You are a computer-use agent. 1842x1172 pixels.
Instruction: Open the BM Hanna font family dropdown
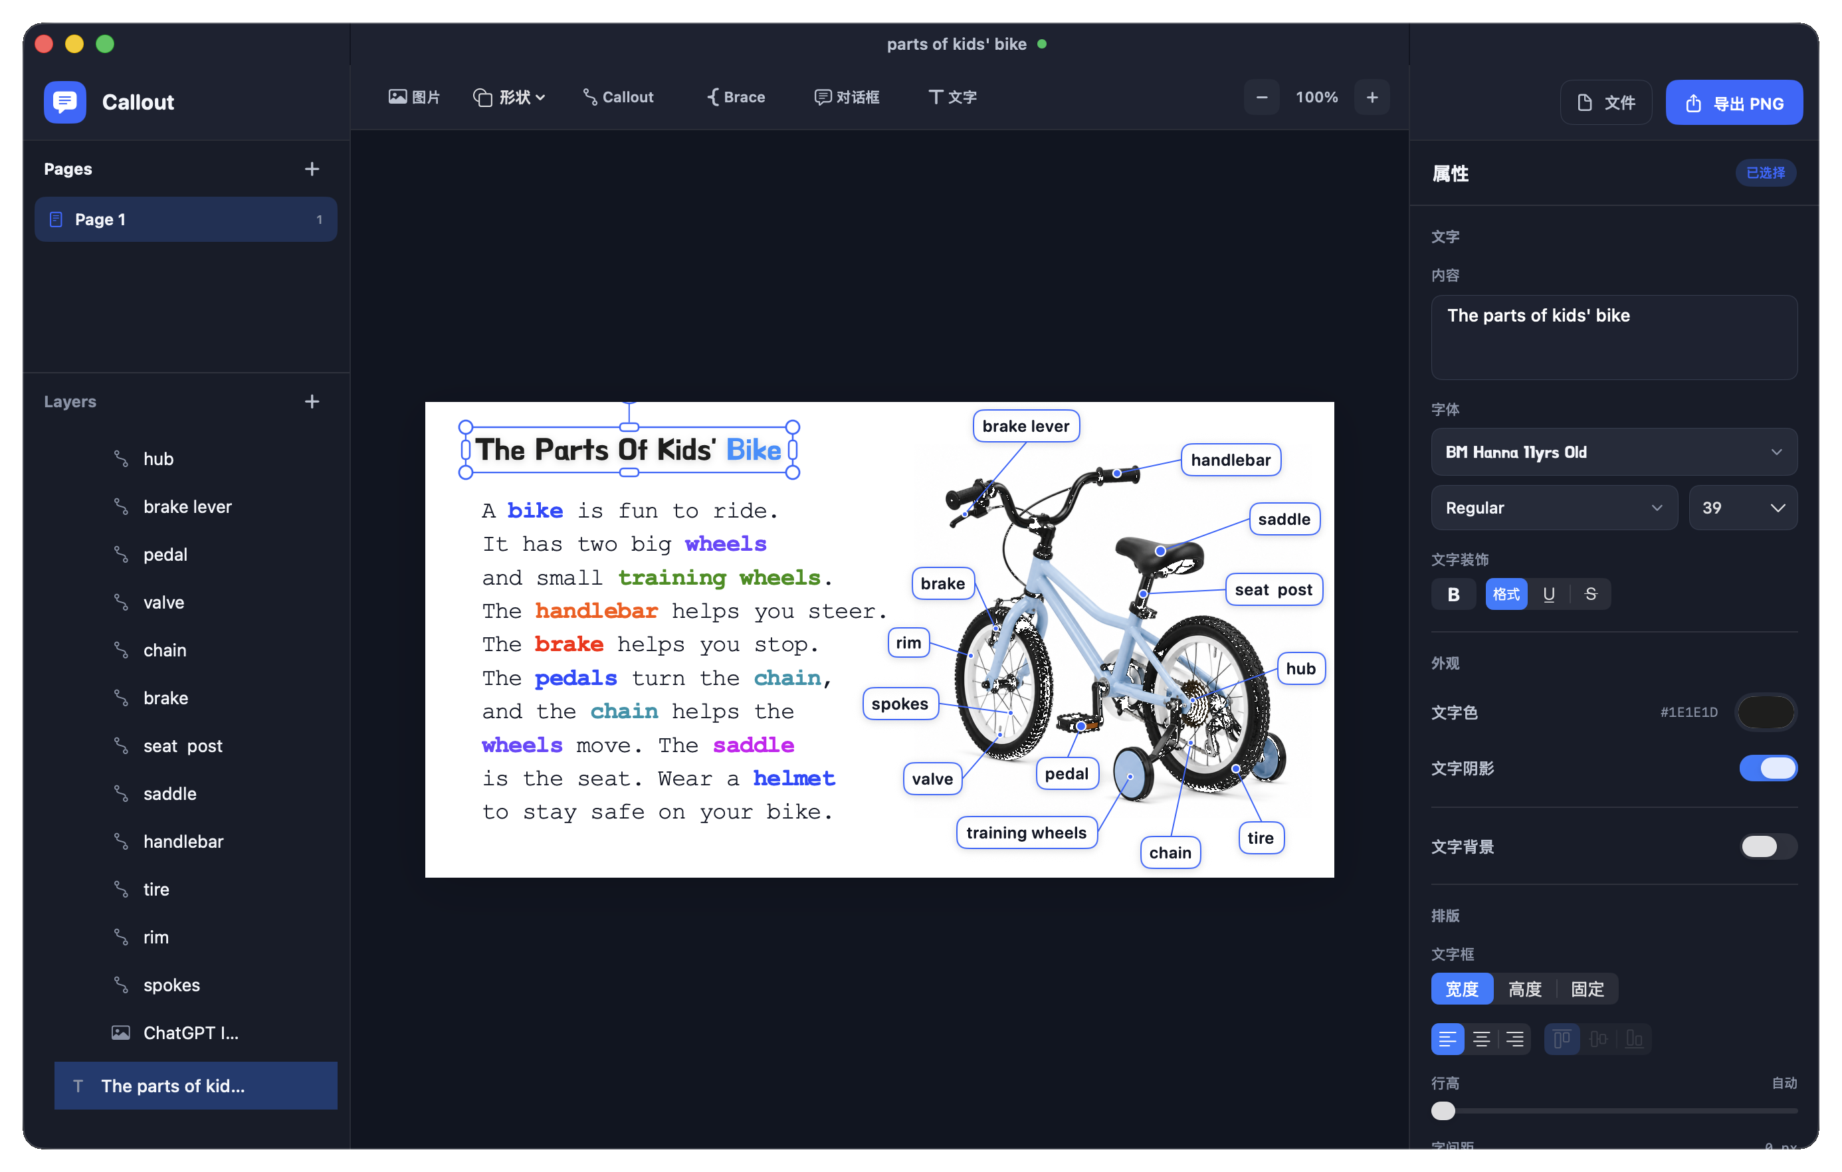click(x=1614, y=452)
